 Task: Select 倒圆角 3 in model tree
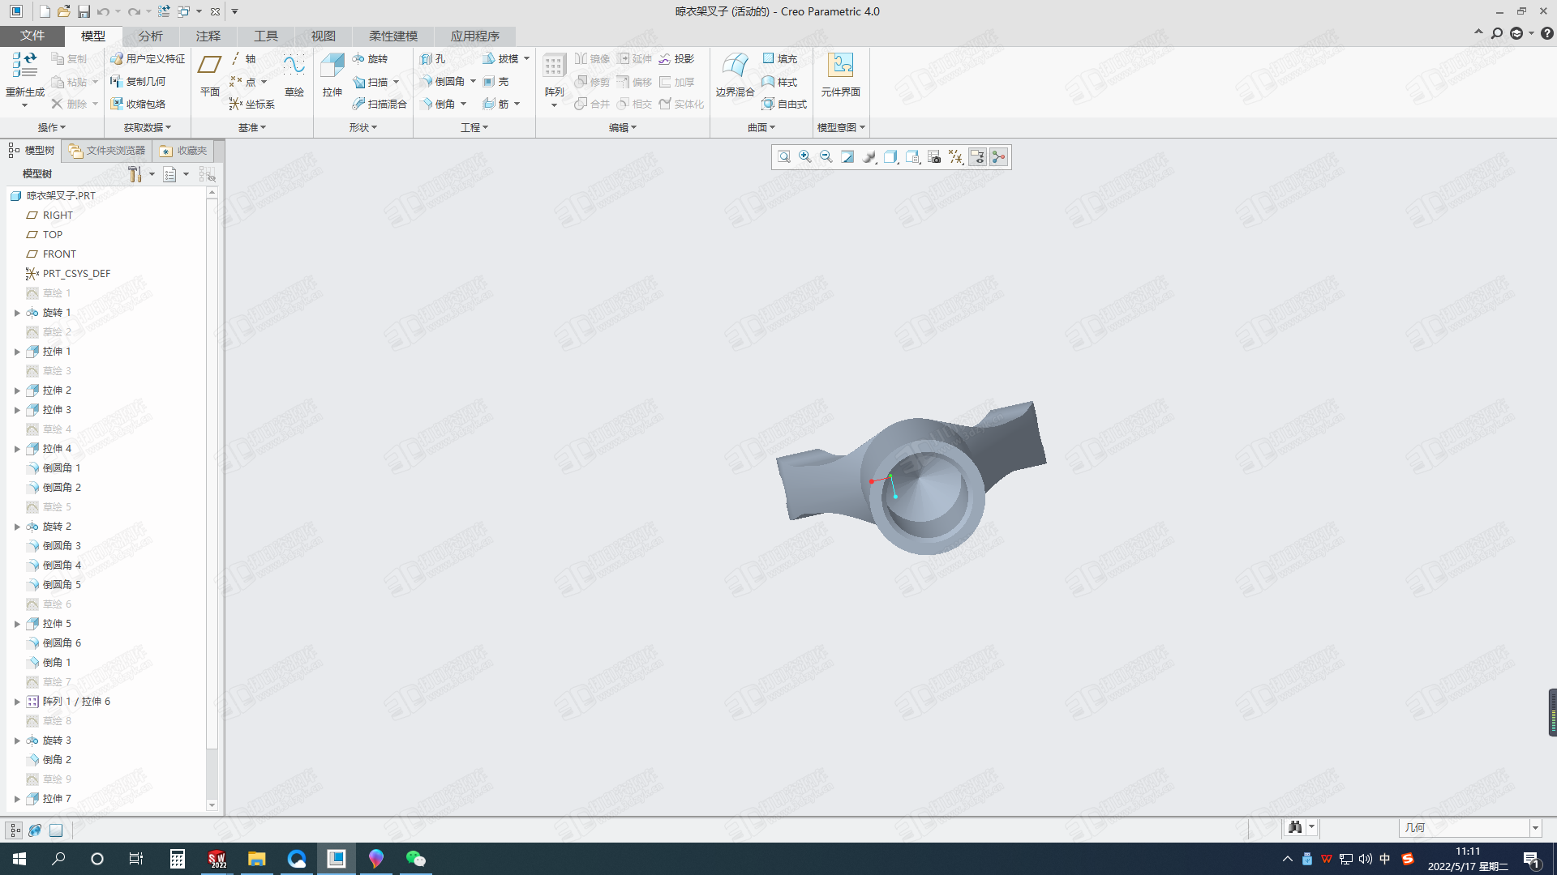(62, 546)
